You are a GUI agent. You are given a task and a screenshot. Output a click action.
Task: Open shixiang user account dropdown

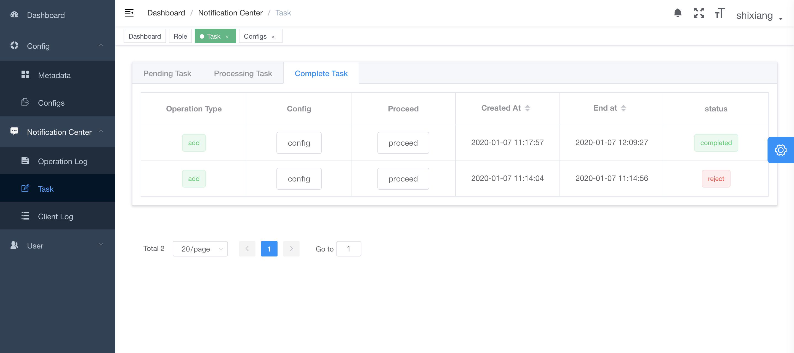759,15
